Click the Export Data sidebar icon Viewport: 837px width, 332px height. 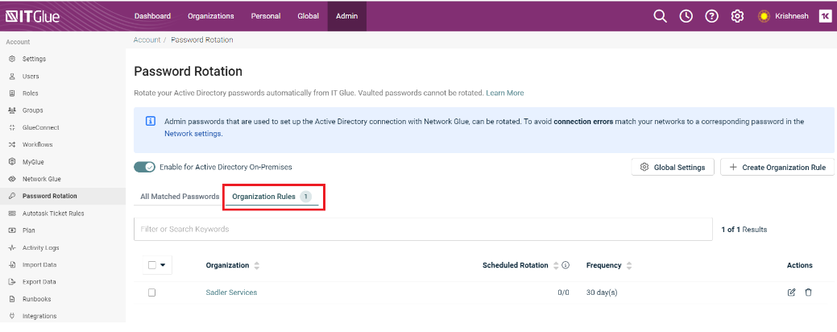12,282
